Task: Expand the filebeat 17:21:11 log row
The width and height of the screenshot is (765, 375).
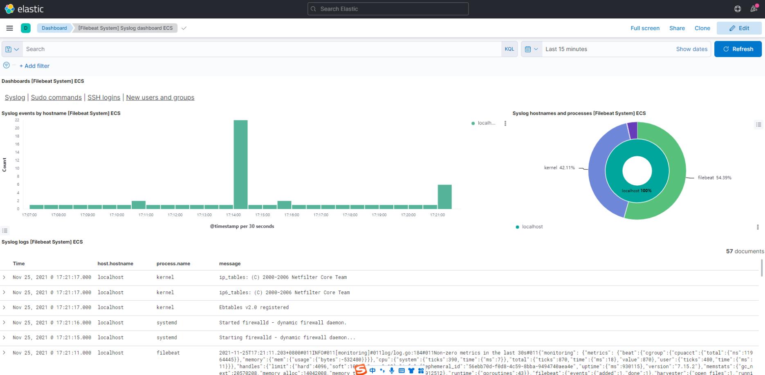Action: (x=4, y=353)
